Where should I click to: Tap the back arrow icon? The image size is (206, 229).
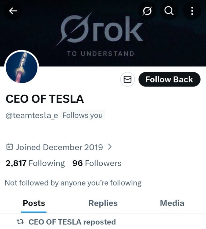pyautogui.click(x=13, y=11)
